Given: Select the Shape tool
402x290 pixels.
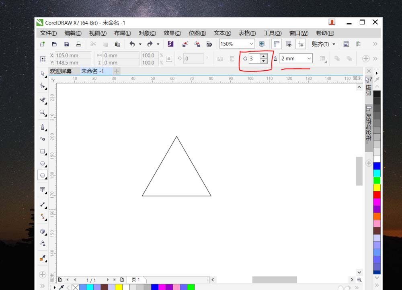Looking at the screenshot, I should click(x=42, y=86).
